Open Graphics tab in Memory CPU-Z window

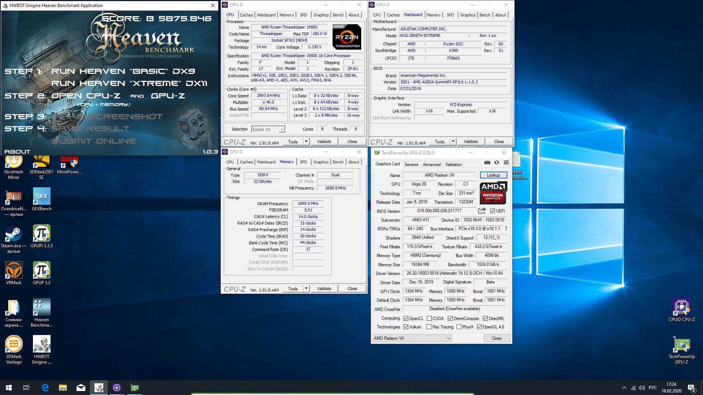coord(321,162)
